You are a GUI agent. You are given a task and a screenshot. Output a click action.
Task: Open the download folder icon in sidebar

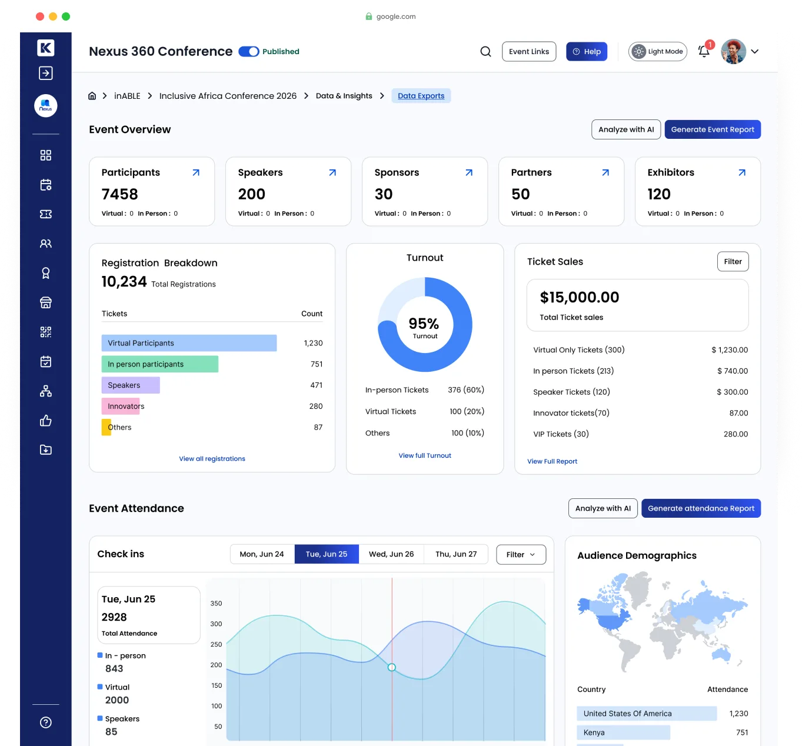pos(45,449)
